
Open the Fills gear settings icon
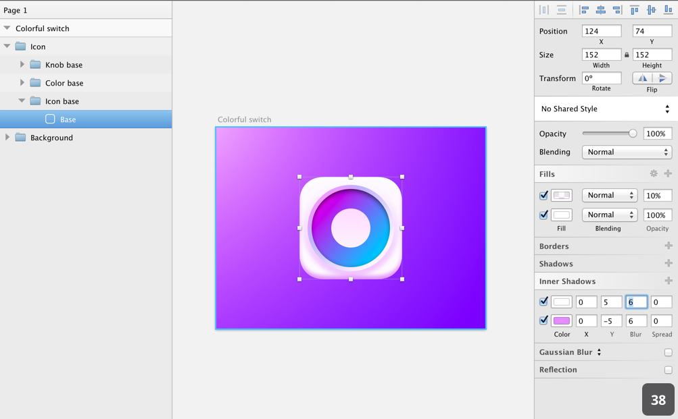point(654,173)
